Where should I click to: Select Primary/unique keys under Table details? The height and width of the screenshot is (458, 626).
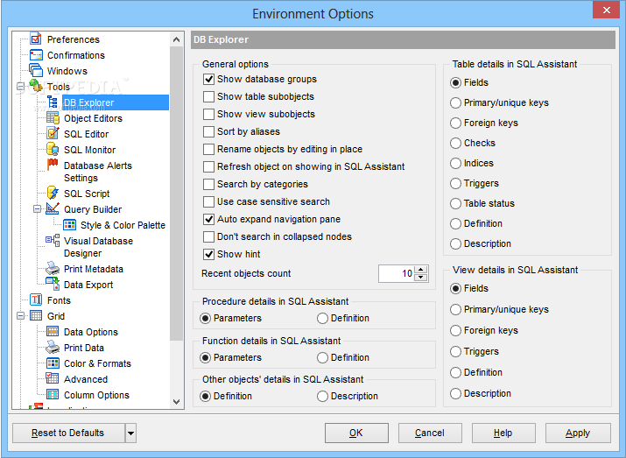(456, 102)
